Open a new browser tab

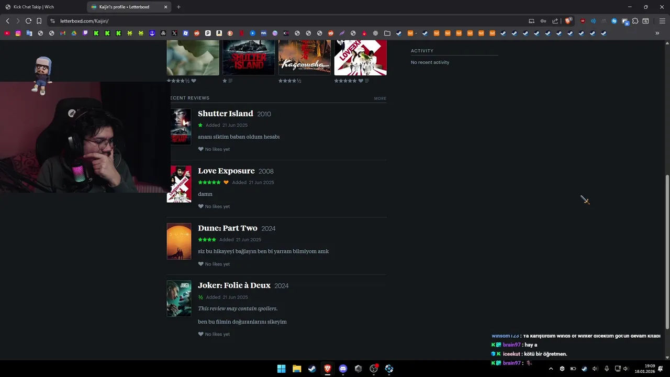[x=178, y=7]
